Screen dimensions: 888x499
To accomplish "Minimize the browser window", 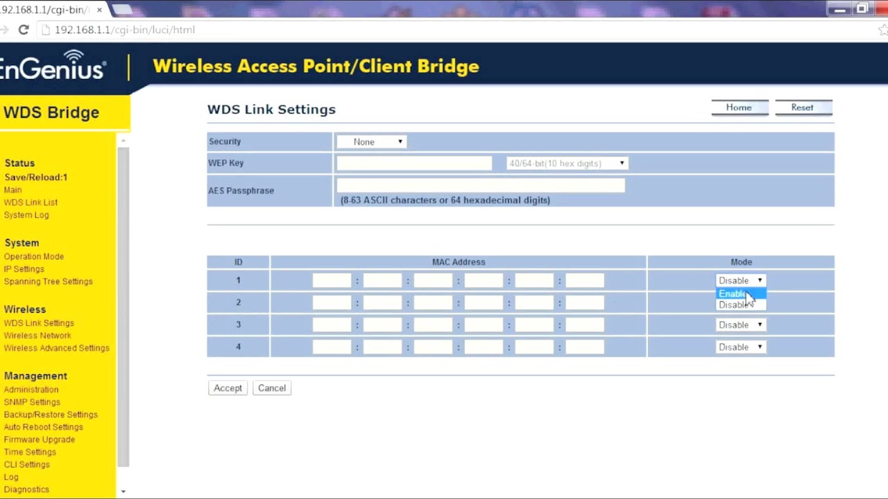I will coord(839,9).
